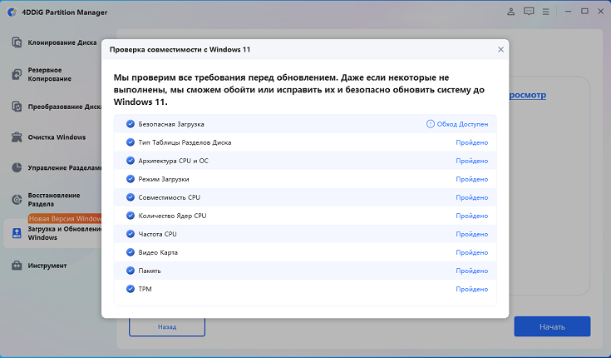This screenshot has width=611, height=358.
Task: Click check icon for Количество Ядер CPU
Action: coord(131,216)
